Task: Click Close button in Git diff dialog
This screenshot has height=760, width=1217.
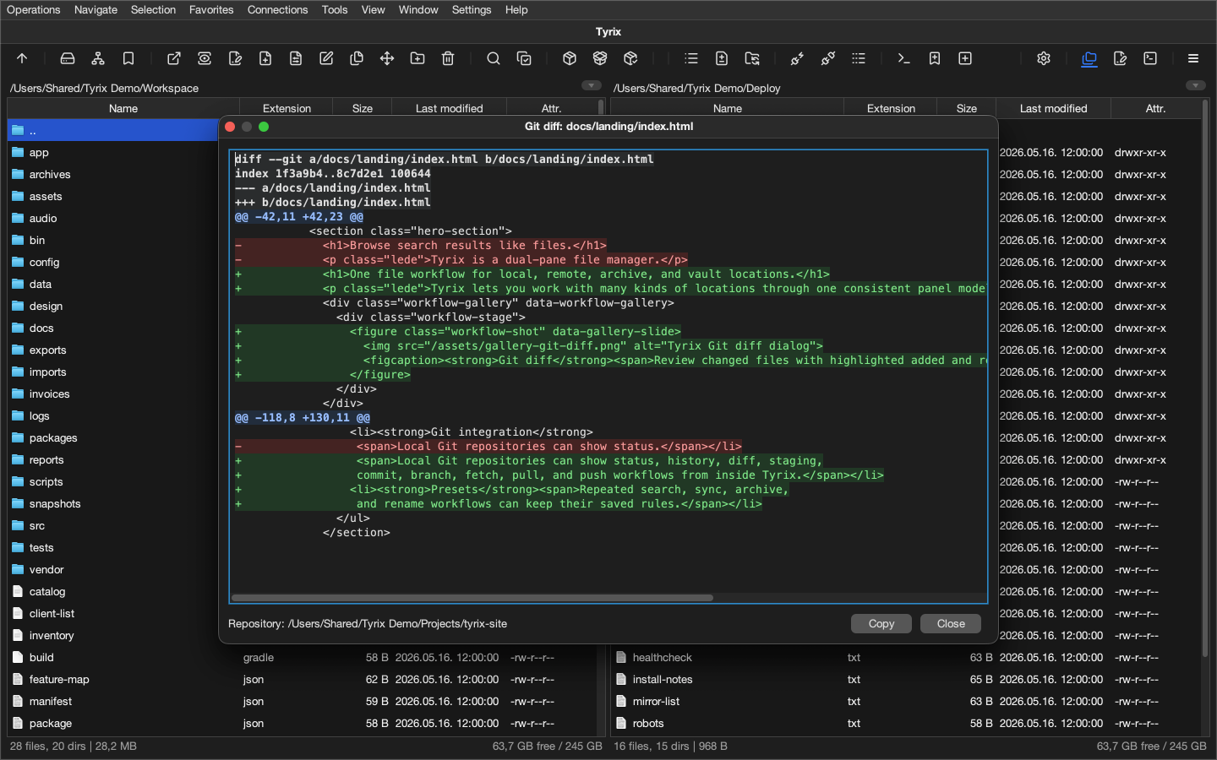Action: click(x=951, y=623)
